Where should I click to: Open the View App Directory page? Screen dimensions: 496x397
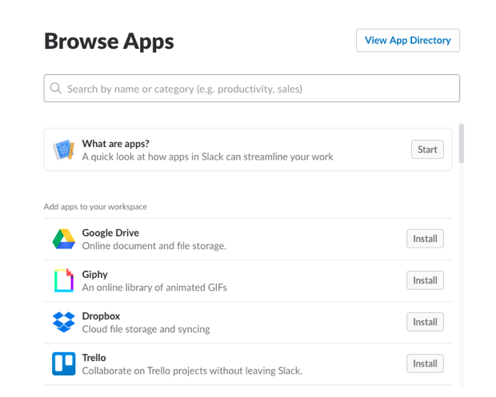pos(408,41)
